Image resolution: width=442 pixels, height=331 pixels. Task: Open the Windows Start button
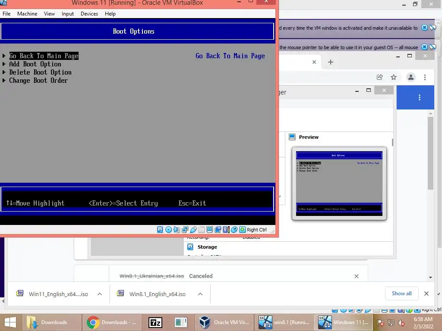[10, 322]
